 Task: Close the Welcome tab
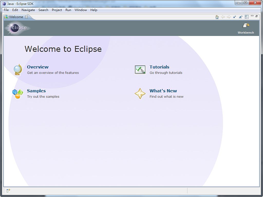tap(26, 17)
